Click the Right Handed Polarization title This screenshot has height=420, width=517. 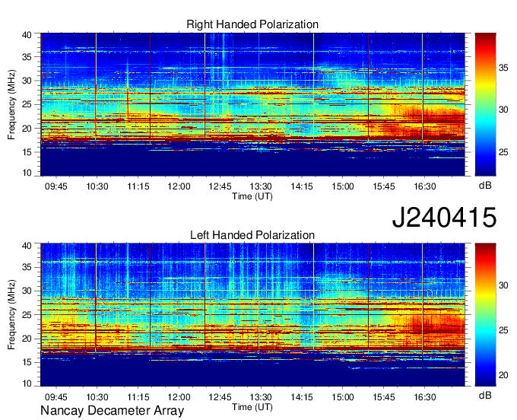(x=252, y=24)
